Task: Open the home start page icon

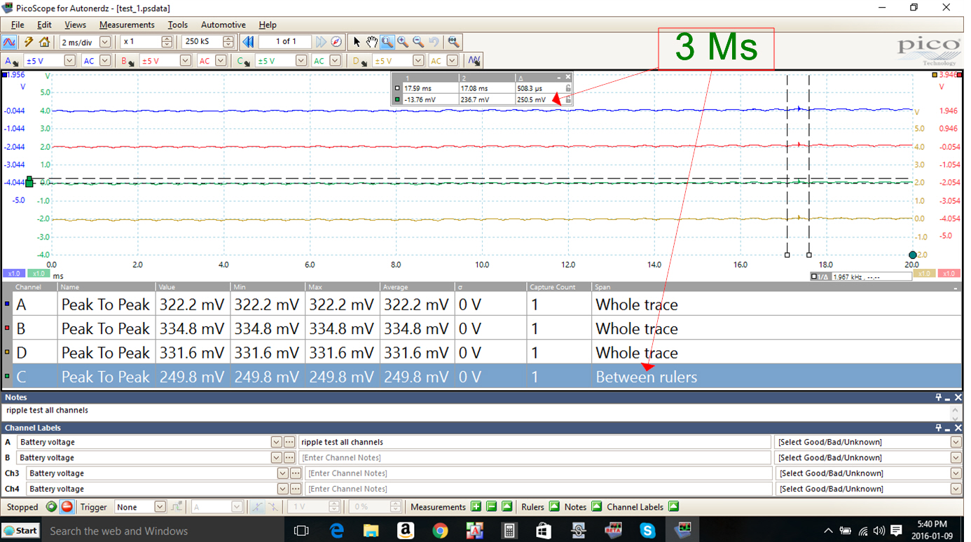Action: (x=44, y=42)
